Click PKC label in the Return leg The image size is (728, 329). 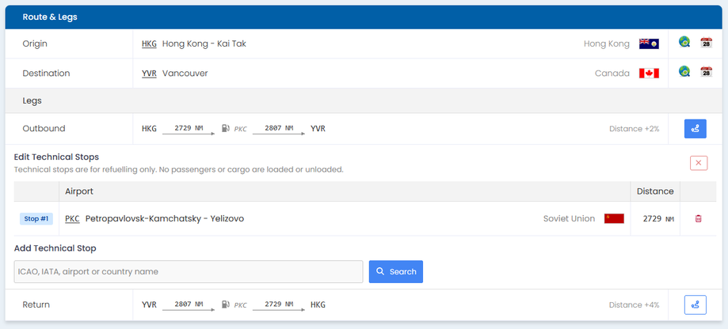pos(241,305)
